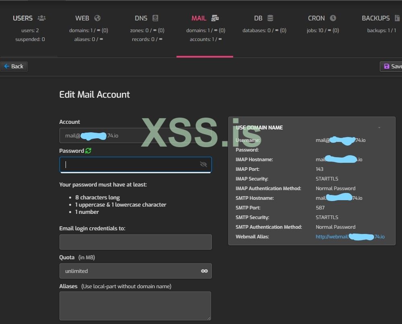Click the 'backups: 1 / 1' stat
402x324 pixels.
coord(381,31)
